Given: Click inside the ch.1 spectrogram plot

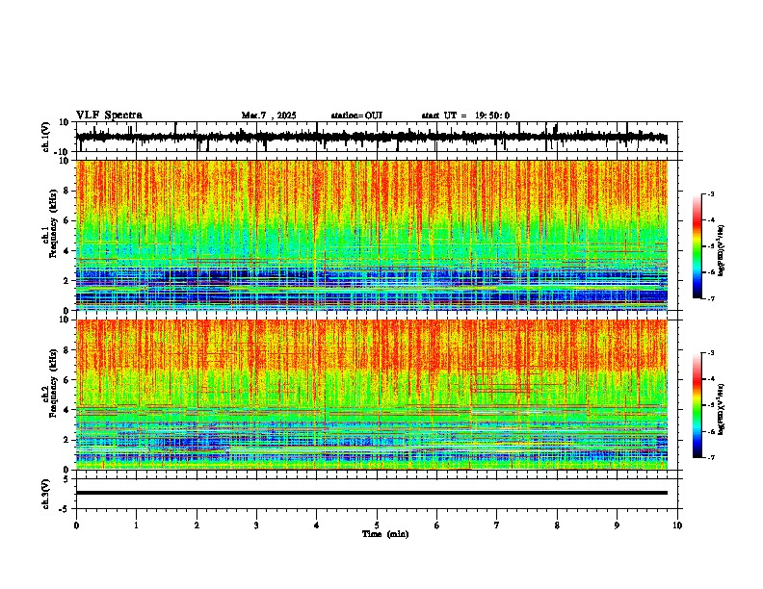Looking at the screenshot, I should tap(372, 235).
